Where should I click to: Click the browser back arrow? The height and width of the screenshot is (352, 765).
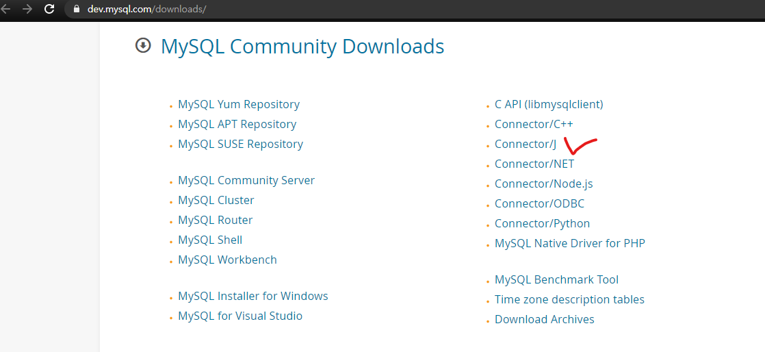(5, 9)
